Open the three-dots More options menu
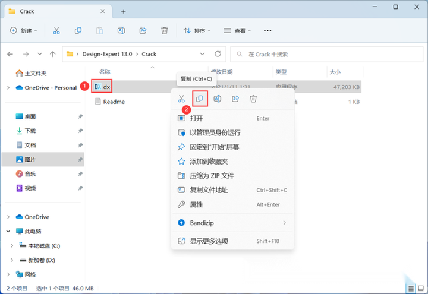 [267, 30]
